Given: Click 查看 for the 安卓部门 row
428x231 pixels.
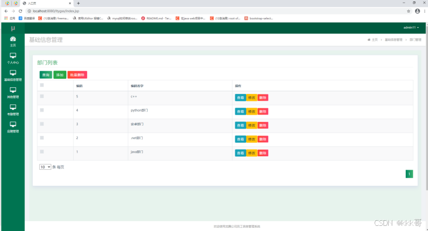Looking at the screenshot, I should (240, 125).
